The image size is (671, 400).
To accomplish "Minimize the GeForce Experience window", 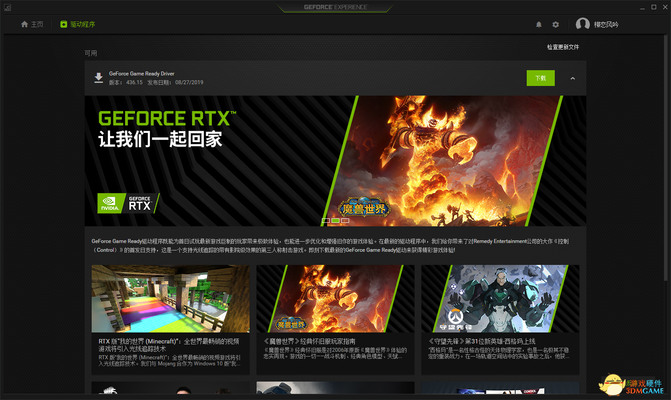I will pyautogui.click(x=642, y=7).
